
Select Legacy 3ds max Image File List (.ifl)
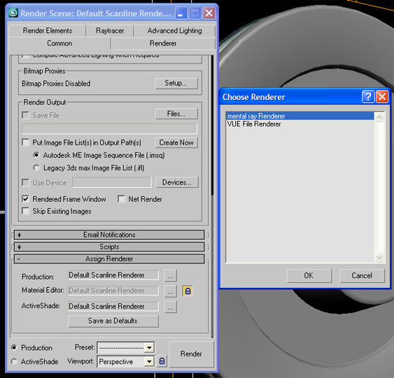click(36, 168)
